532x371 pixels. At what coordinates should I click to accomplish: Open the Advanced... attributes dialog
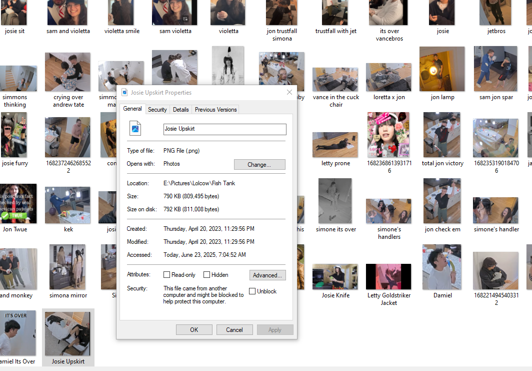point(267,275)
